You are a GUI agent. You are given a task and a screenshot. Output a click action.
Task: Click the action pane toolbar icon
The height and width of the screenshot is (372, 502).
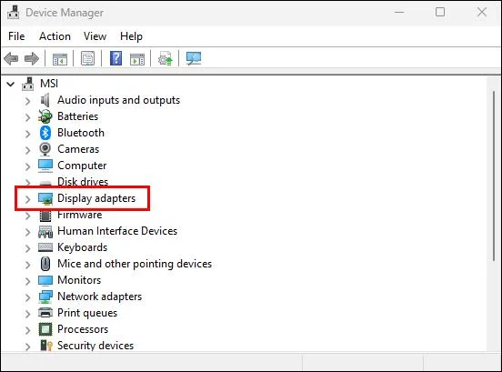coord(137,59)
